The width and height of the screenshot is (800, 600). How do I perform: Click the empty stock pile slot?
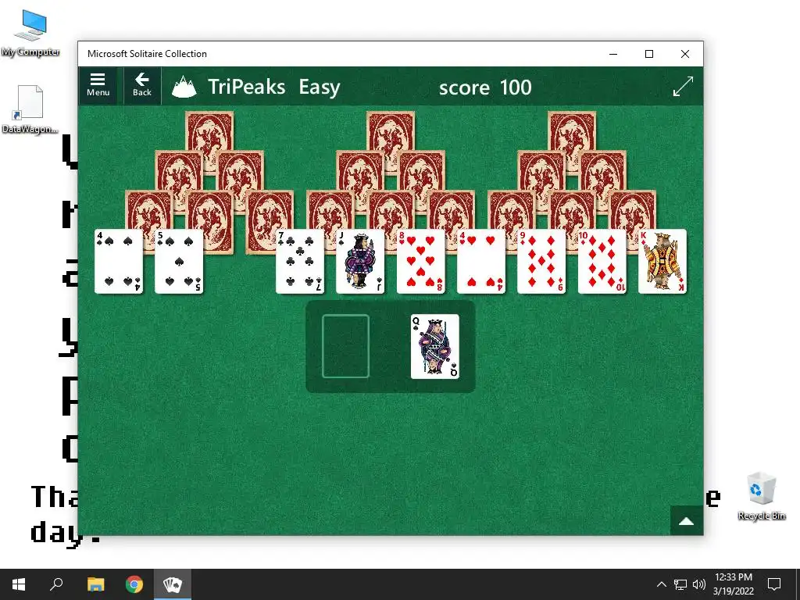coord(345,346)
